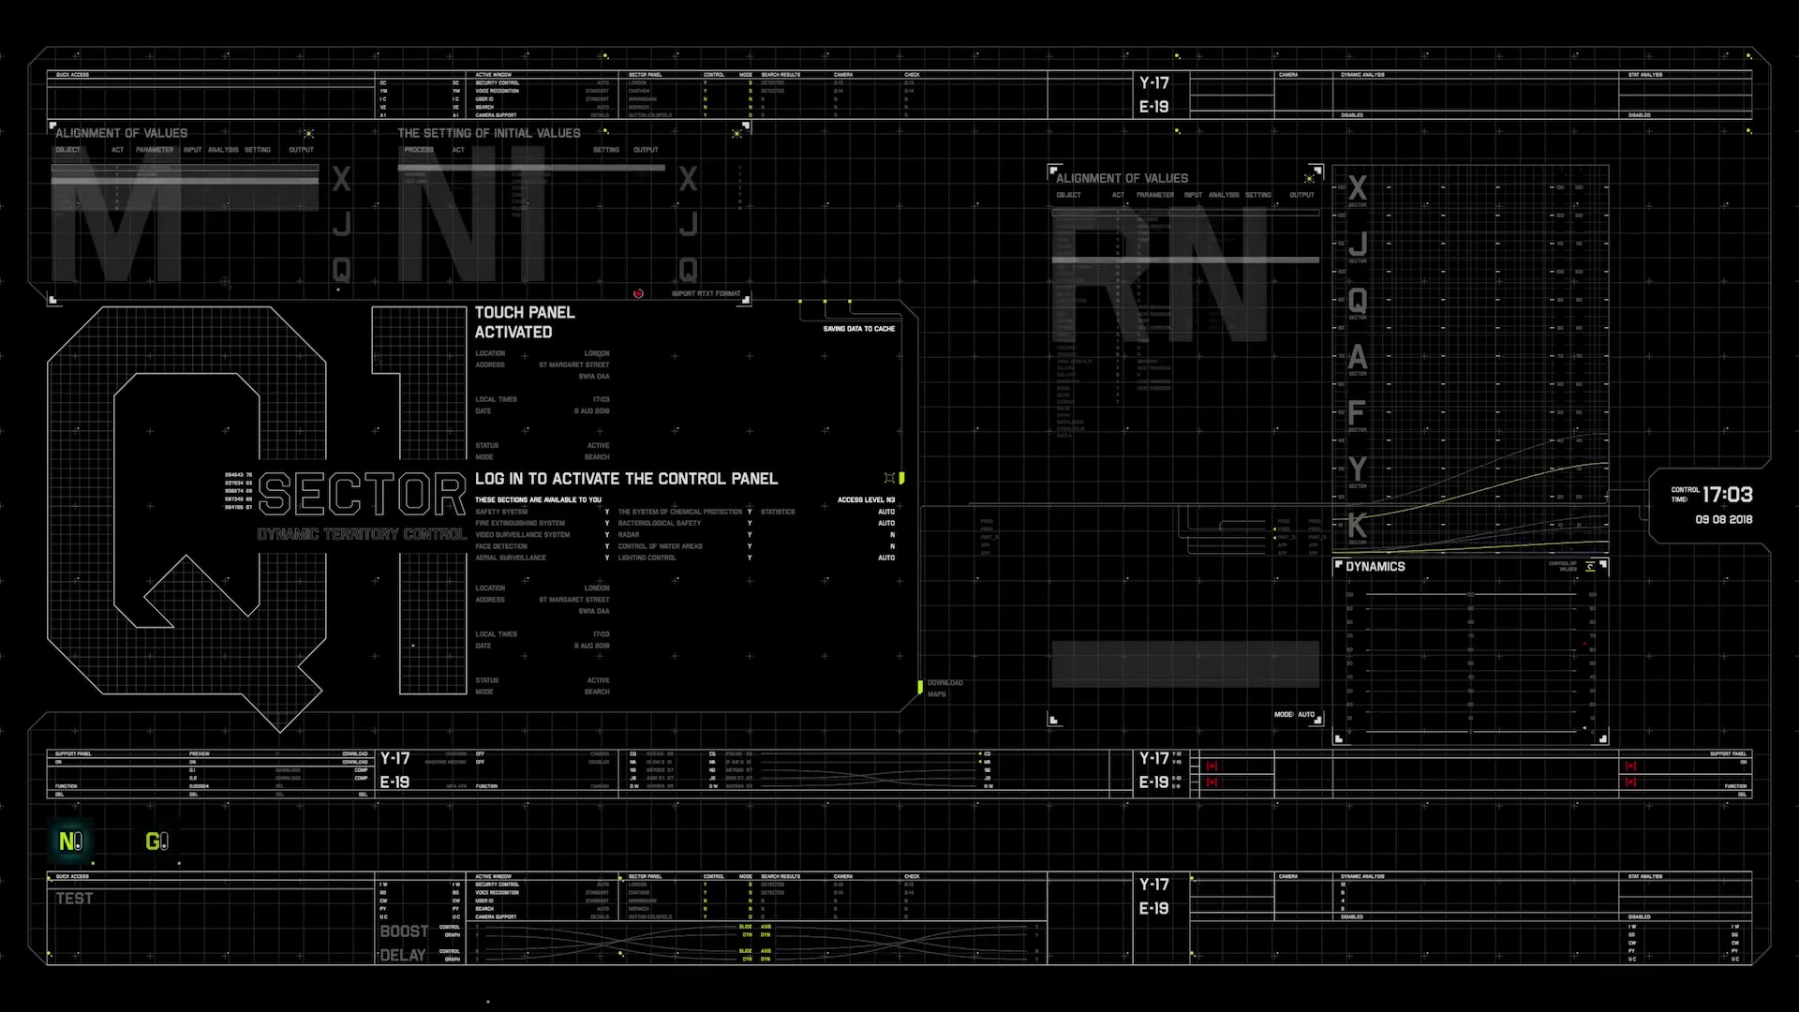Open Video Surveillance System section

pyautogui.click(x=522, y=534)
